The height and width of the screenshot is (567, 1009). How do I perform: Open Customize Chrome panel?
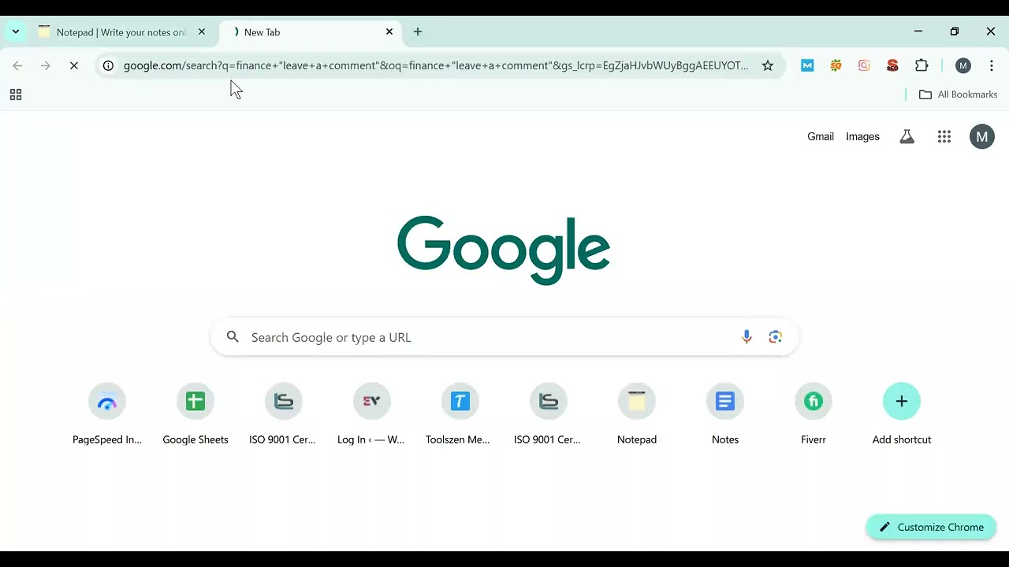931,527
